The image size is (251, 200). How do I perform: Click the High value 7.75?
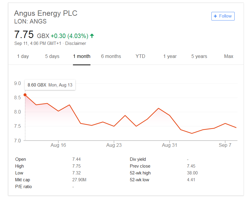point(76,166)
